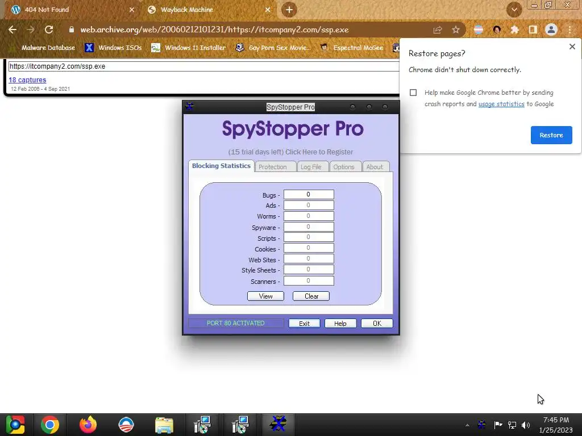Click the Restore button
This screenshot has width=582, height=436.
tap(551, 135)
